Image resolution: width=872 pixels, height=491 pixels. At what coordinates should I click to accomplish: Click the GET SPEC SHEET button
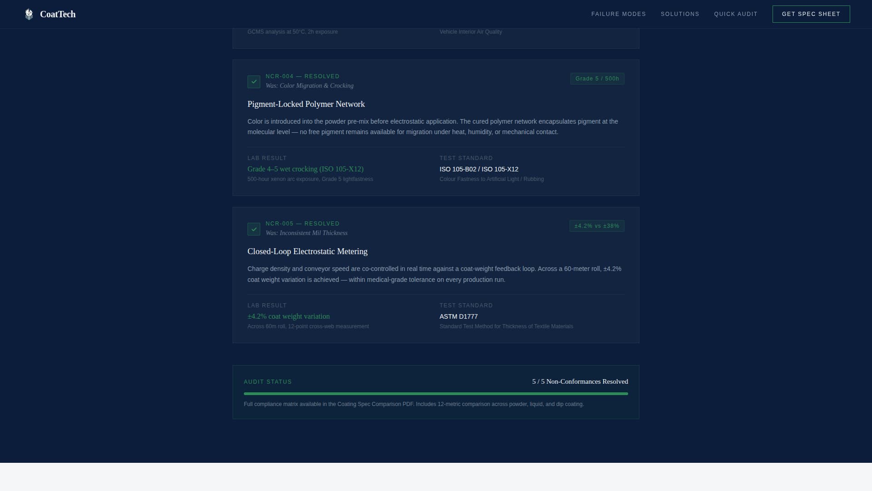[x=811, y=14]
